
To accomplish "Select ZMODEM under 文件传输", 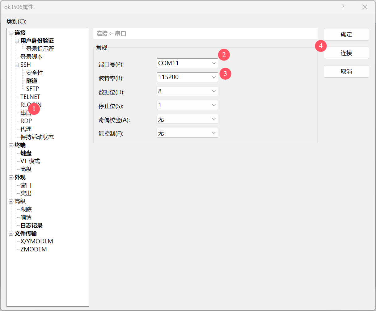I will 34,250.
